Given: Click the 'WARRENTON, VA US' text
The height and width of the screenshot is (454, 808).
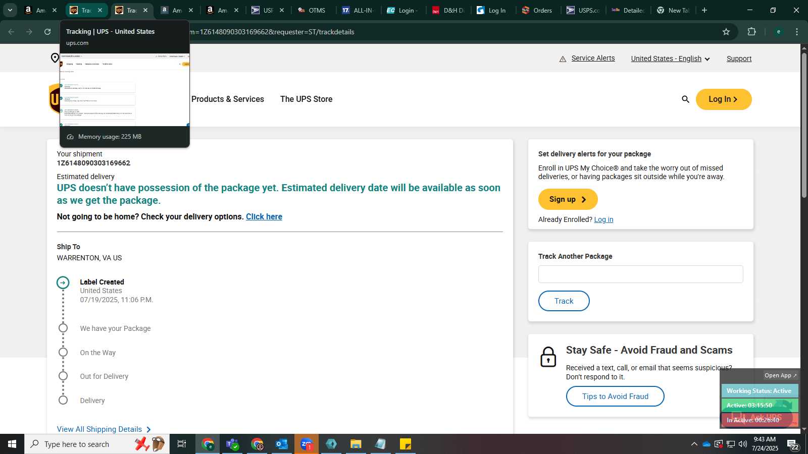Looking at the screenshot, I should [x=89, y=258].
